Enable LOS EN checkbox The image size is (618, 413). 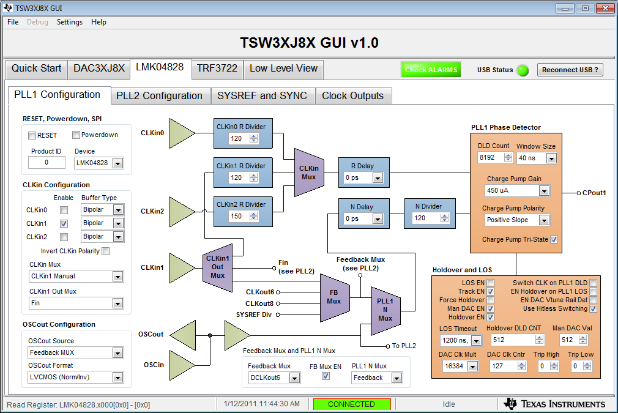[491, 283]
